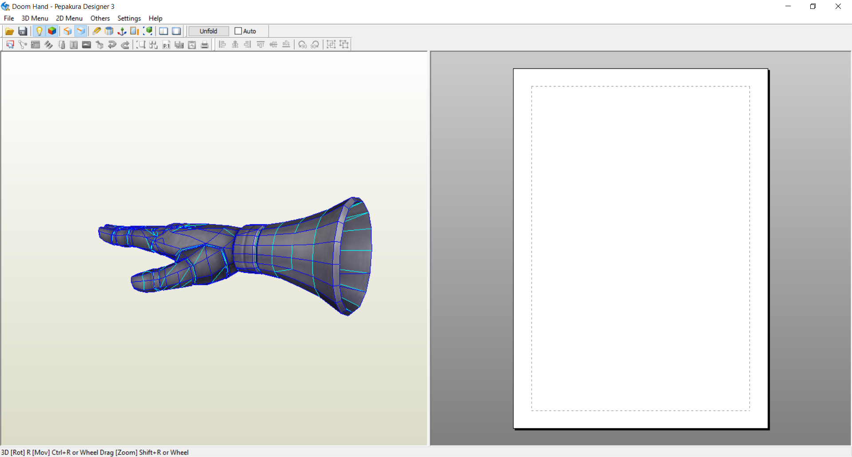Open the 3D Menu
This screenshot has height=457, width=852.
pyautogui.click(x=35, y=18)
